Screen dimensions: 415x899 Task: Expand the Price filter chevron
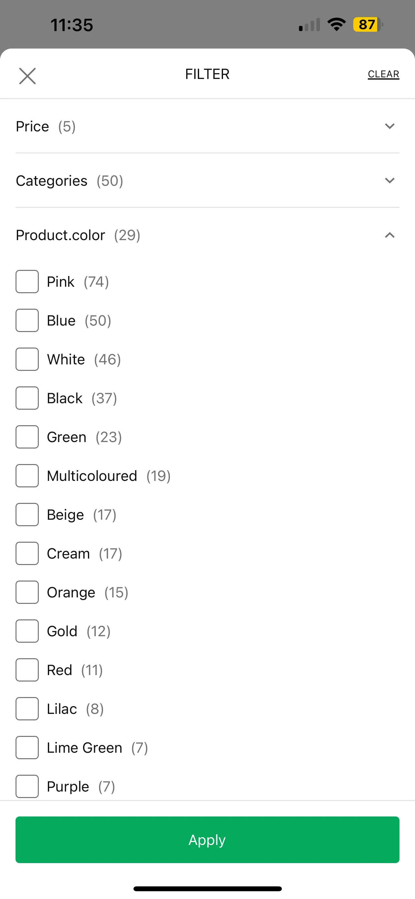click(x=389, y=126)
